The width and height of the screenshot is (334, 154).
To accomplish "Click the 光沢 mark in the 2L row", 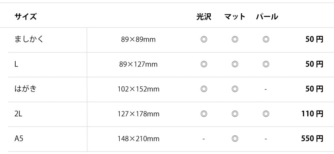I will (x=204, y=114).
